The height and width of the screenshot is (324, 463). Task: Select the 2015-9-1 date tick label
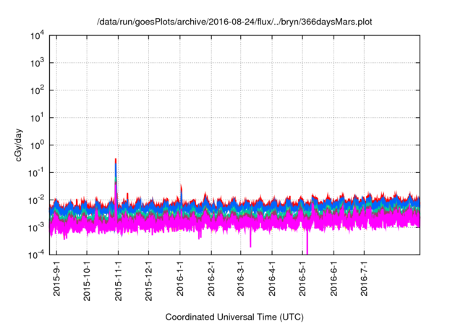(x=56, y=278)
